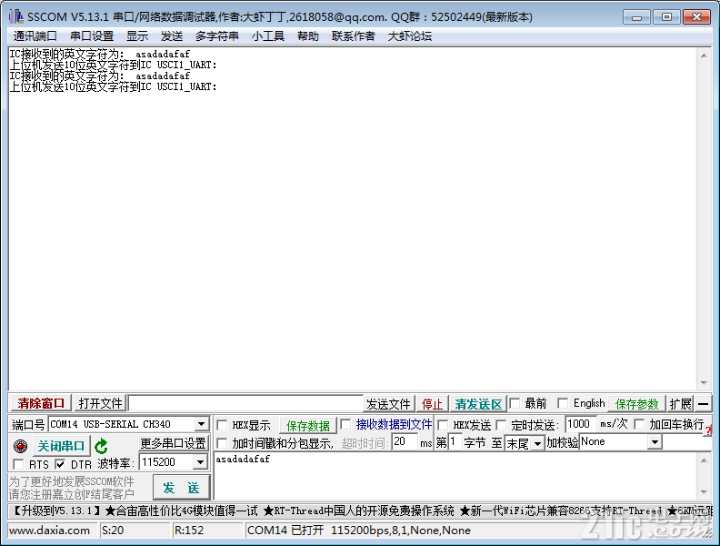Screen dimensions: 720x546
Task: Open the 加校验 None checksum dropdown
Action: (655, 442)
